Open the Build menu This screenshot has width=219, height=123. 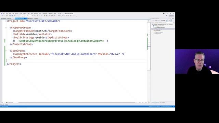pos(21,14)
